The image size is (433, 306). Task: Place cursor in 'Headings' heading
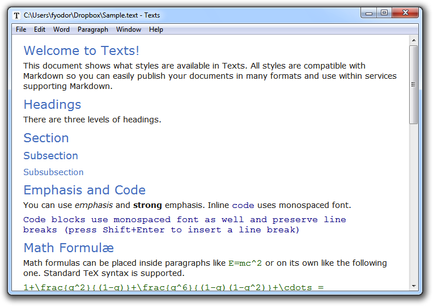coord(52,105)
